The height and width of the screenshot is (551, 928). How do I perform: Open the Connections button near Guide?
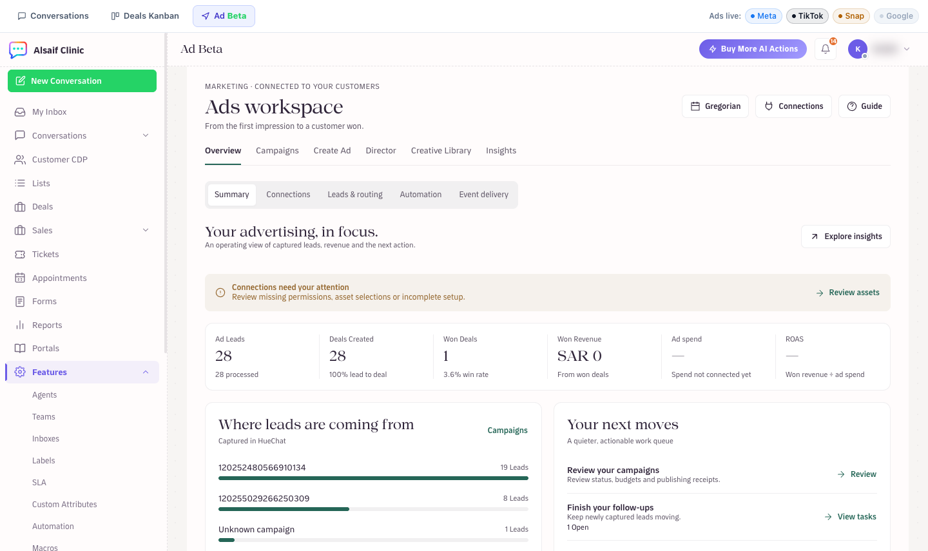pyautogui.click(x=793, y=106)
